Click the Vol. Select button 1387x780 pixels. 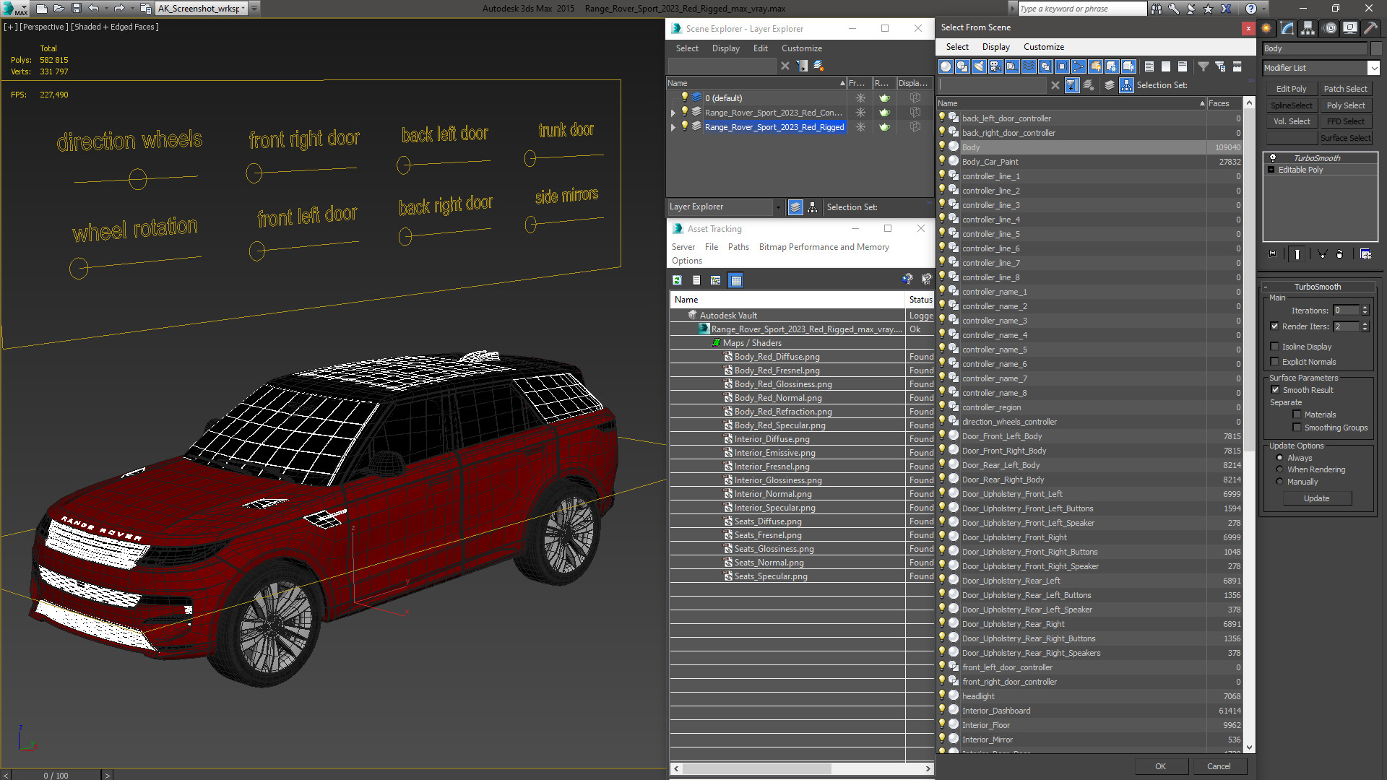click(1291, 121)
